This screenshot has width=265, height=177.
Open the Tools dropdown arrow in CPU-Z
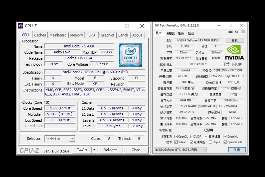pyautogui.click(x=94, y=150)
